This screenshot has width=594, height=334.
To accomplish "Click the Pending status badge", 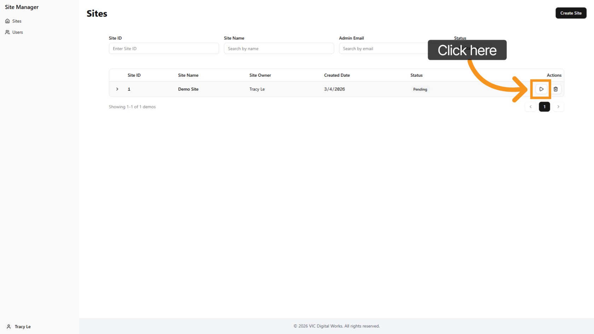I will (420, 89).
